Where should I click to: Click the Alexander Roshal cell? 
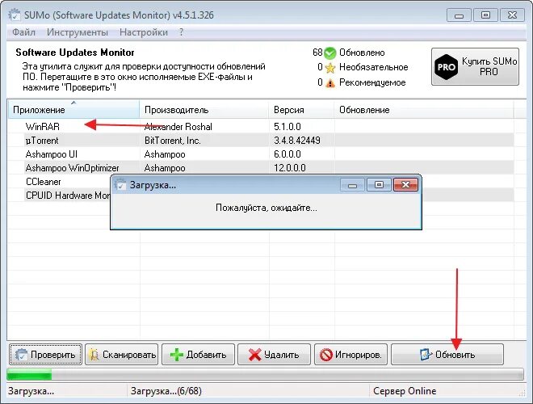coord(178,127)
